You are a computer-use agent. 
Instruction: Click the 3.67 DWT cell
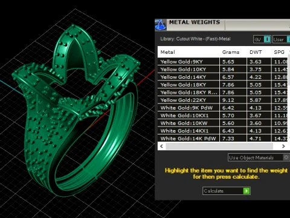pos(259,115)
